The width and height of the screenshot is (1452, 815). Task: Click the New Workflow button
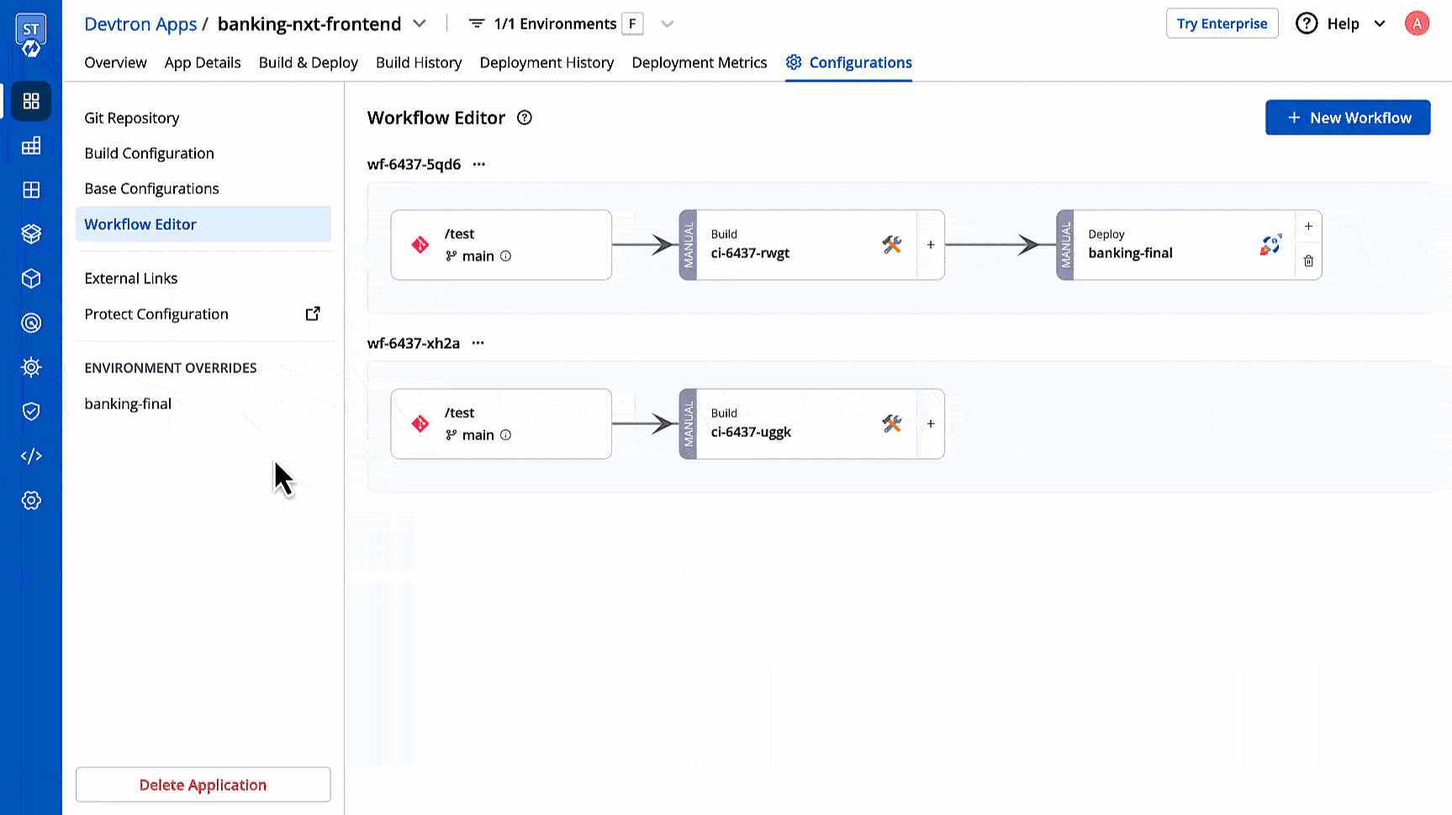[1347, 118]
